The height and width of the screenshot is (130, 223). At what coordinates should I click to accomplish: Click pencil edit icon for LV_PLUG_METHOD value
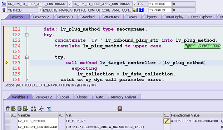(x=167, y=121)
